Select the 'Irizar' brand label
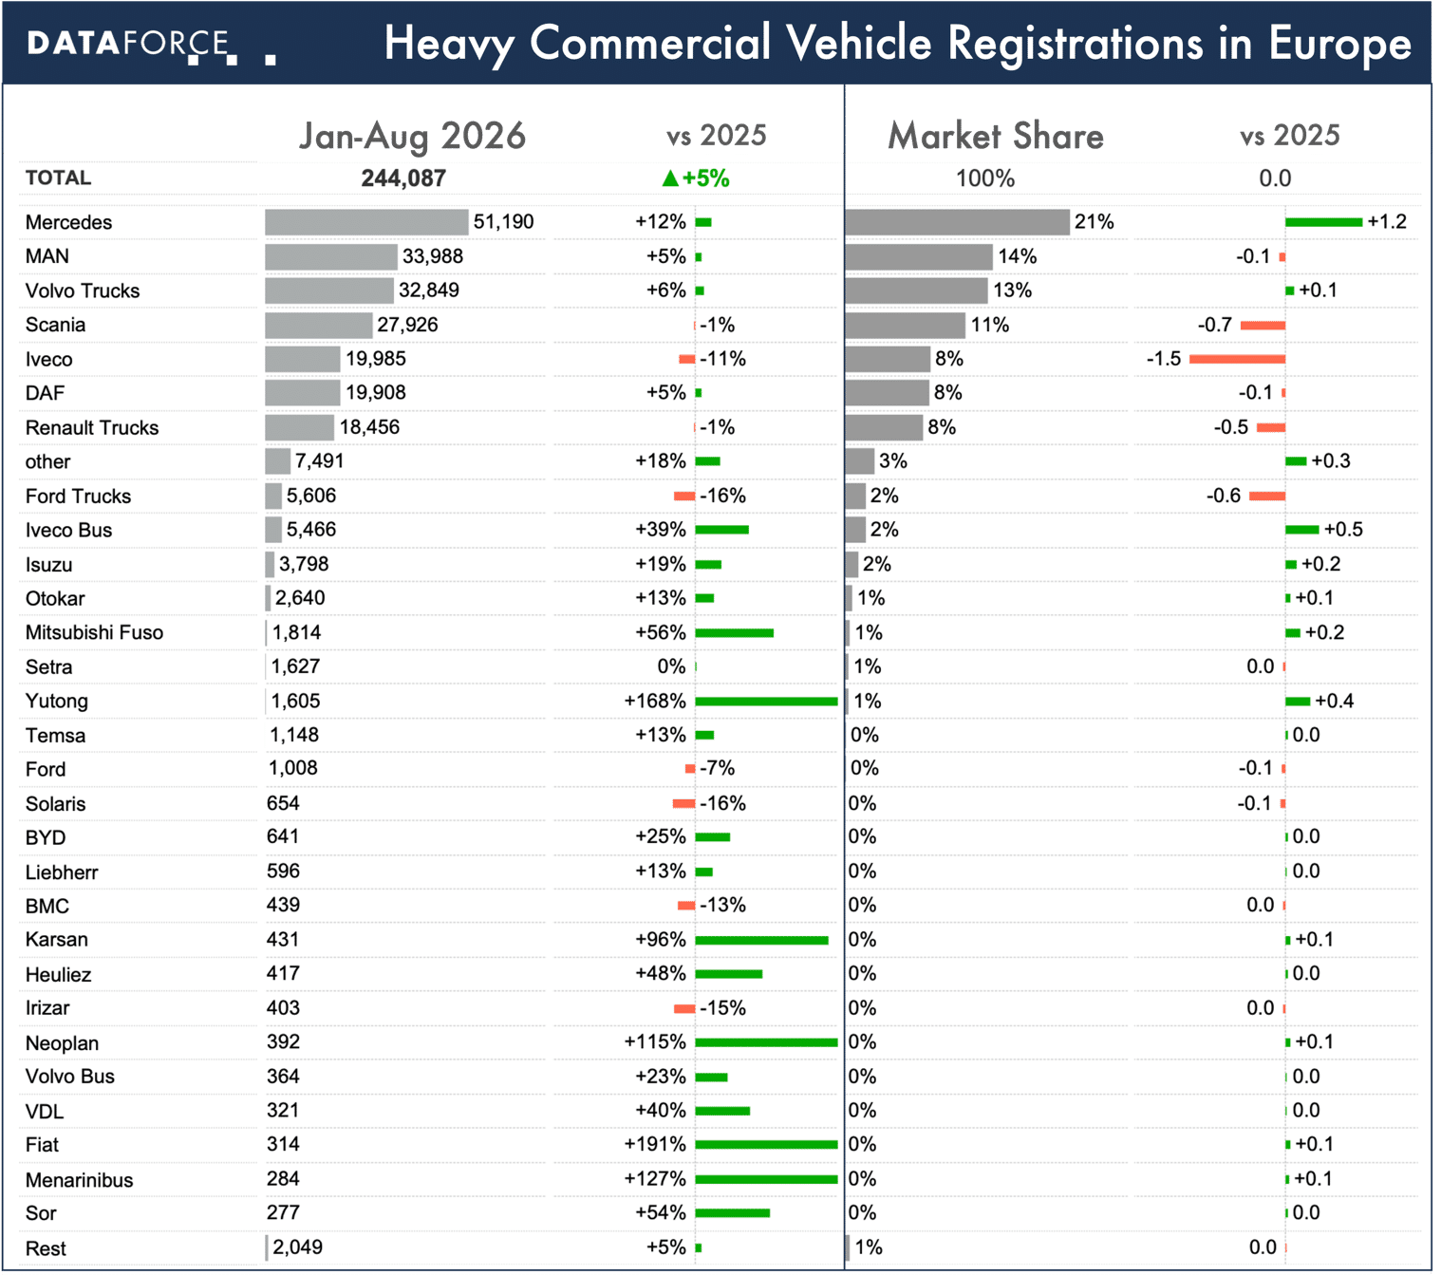Image resolution: width=1441 pixels, height=1275 pixels. 47,1008
